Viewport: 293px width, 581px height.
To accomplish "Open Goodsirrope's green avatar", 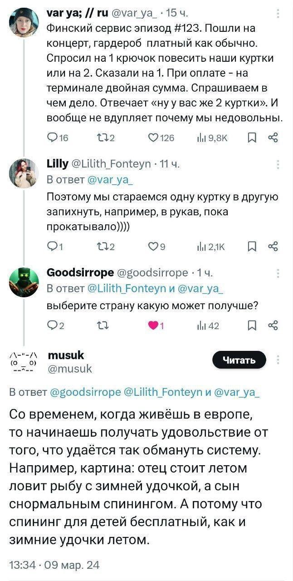I will click(x=24, y=282).
